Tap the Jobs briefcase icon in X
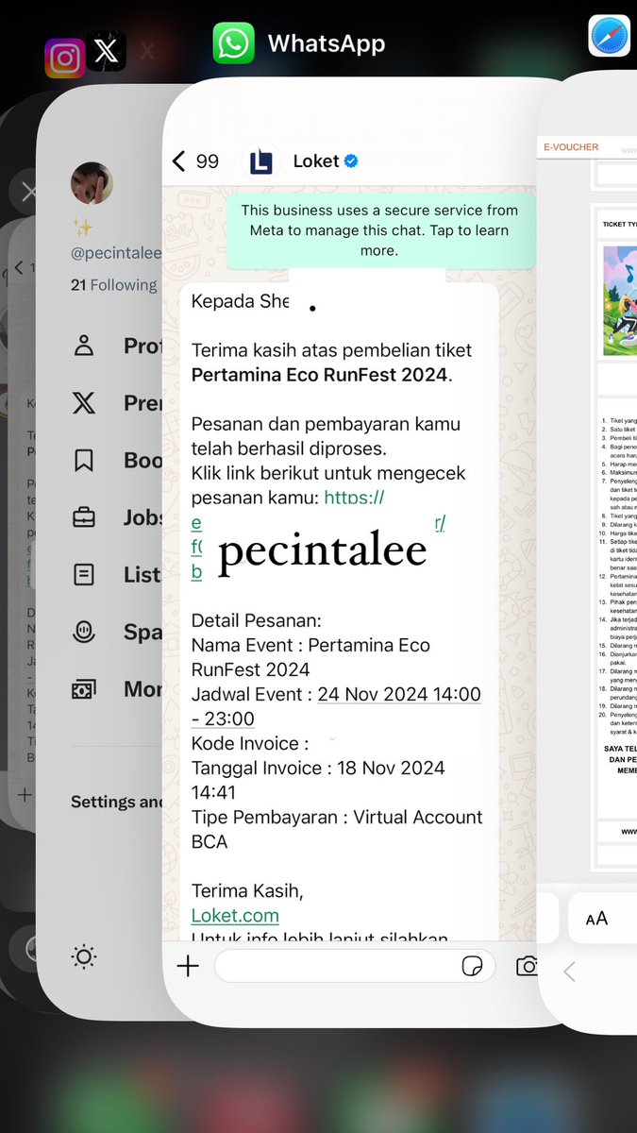Screen dimensions: 637x1133 click(84, 517)
